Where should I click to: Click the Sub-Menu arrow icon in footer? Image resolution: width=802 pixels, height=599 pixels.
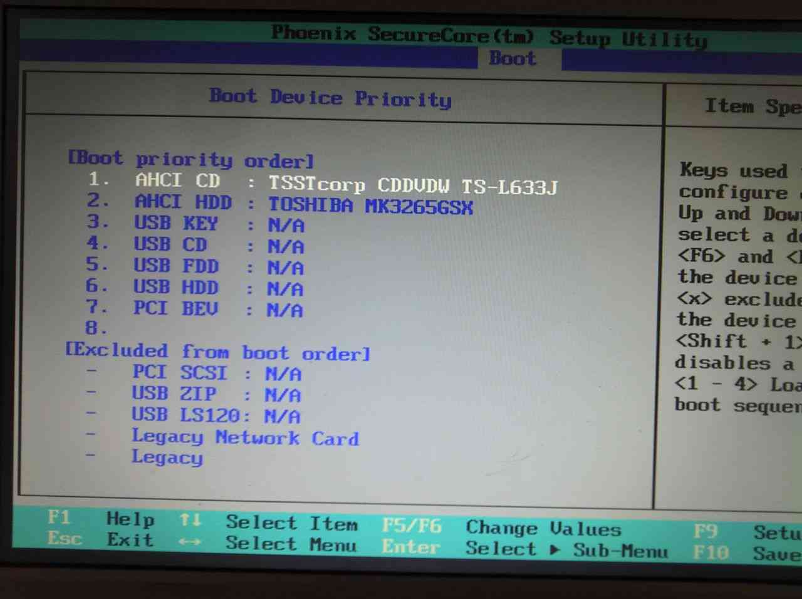[555, 550]
